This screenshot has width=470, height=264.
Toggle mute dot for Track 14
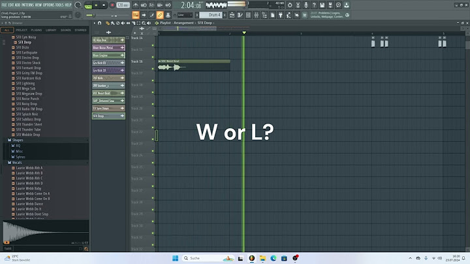tap(153, 45)
